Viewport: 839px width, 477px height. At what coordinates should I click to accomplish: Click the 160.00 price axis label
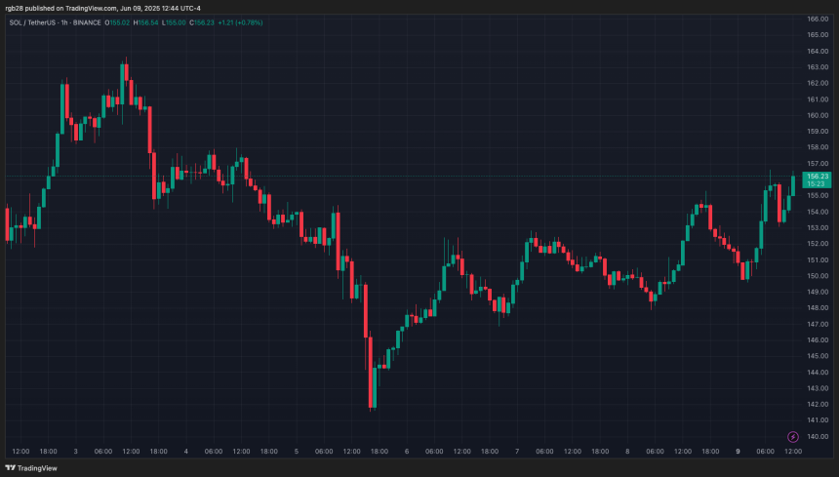[817, 115]
